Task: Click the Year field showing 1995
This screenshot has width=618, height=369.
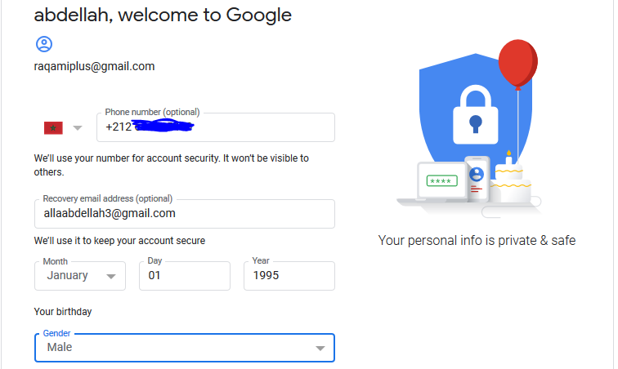Action: [289, 276]
